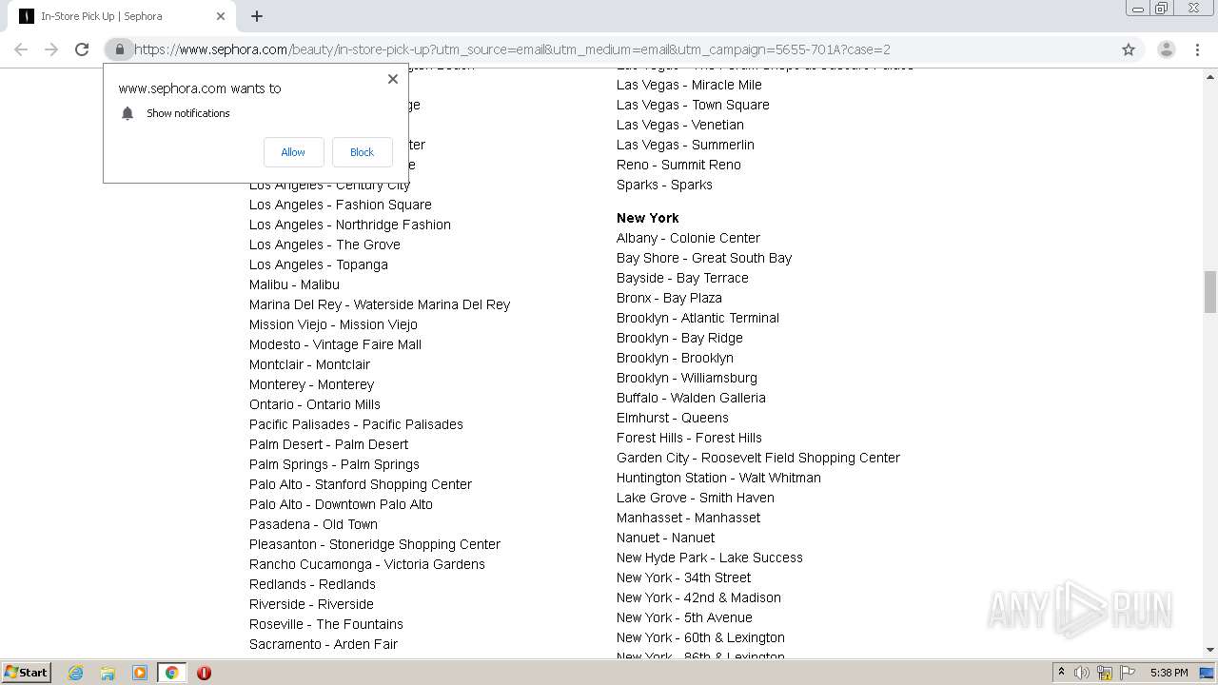Image resolution: width=1218 pixels, height=685 pixels.
Task: Open Chrome's three-dot menu
Action: point(1197,49)
